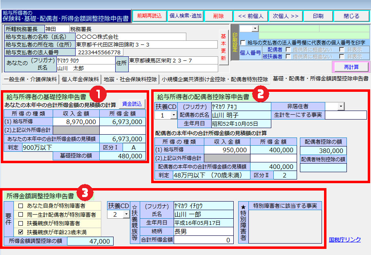Viewport: 371px width, 255px height.
Task: Open dependent 扶養CD dropdown showing 2
Action: click(126, 214)
